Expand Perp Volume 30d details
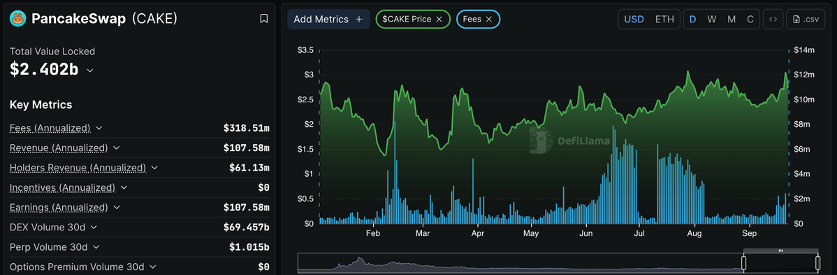Image resolution: width=837 pixels, height=275 pixels. point(96,247)
